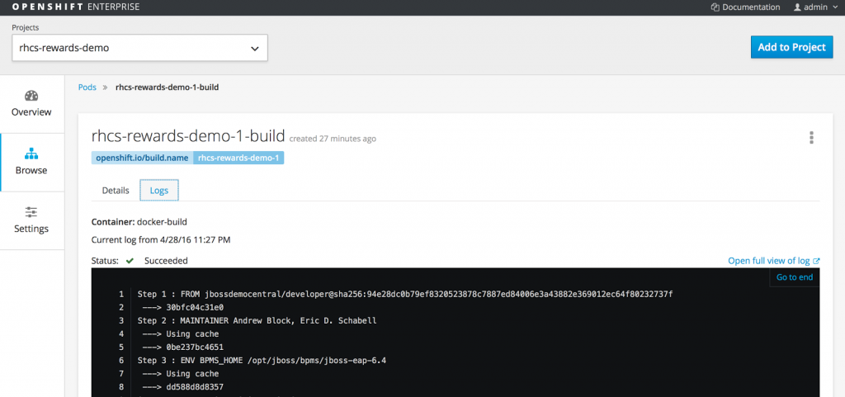845x397 pixels.
Task: Click 'Container: docker-build' text
Action: [x=139, y=222]
